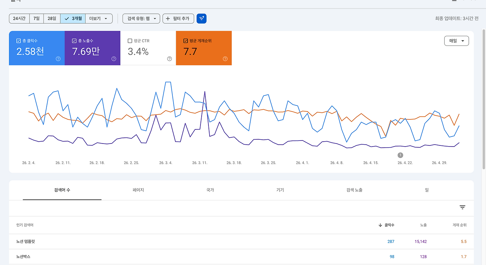Select the 24시간 date range button

click(x=19, y=19)
